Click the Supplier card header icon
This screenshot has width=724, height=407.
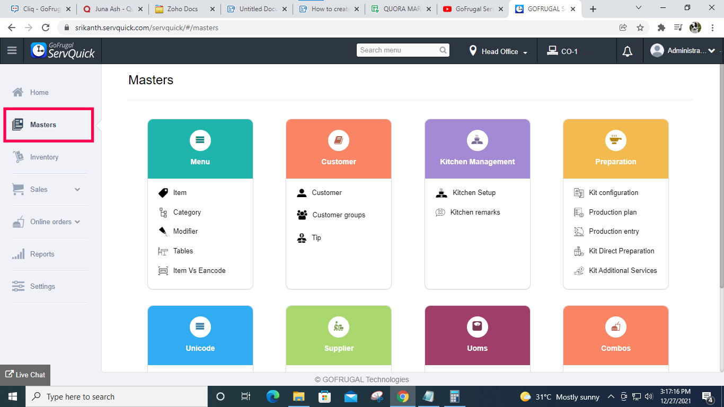pyautogui.click(x=339, y=327)
